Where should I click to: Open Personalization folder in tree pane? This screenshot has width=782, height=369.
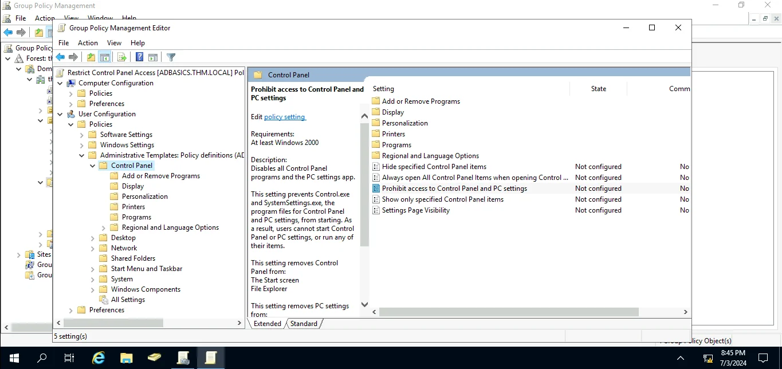pyautogui.click(x=145, y=197)
